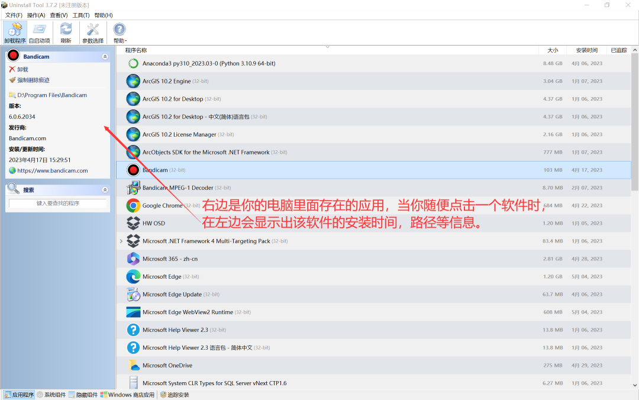Click the 6.0.6.2034 version text

(x=22, y=117)
